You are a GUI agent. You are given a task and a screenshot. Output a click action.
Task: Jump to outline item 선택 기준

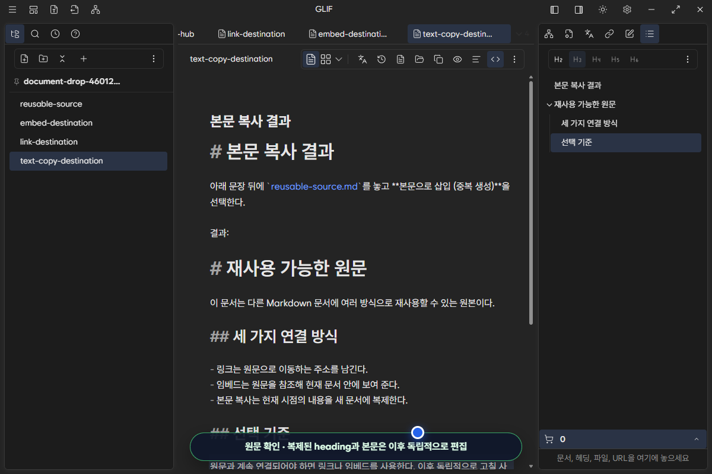click(x=626, y=142)
